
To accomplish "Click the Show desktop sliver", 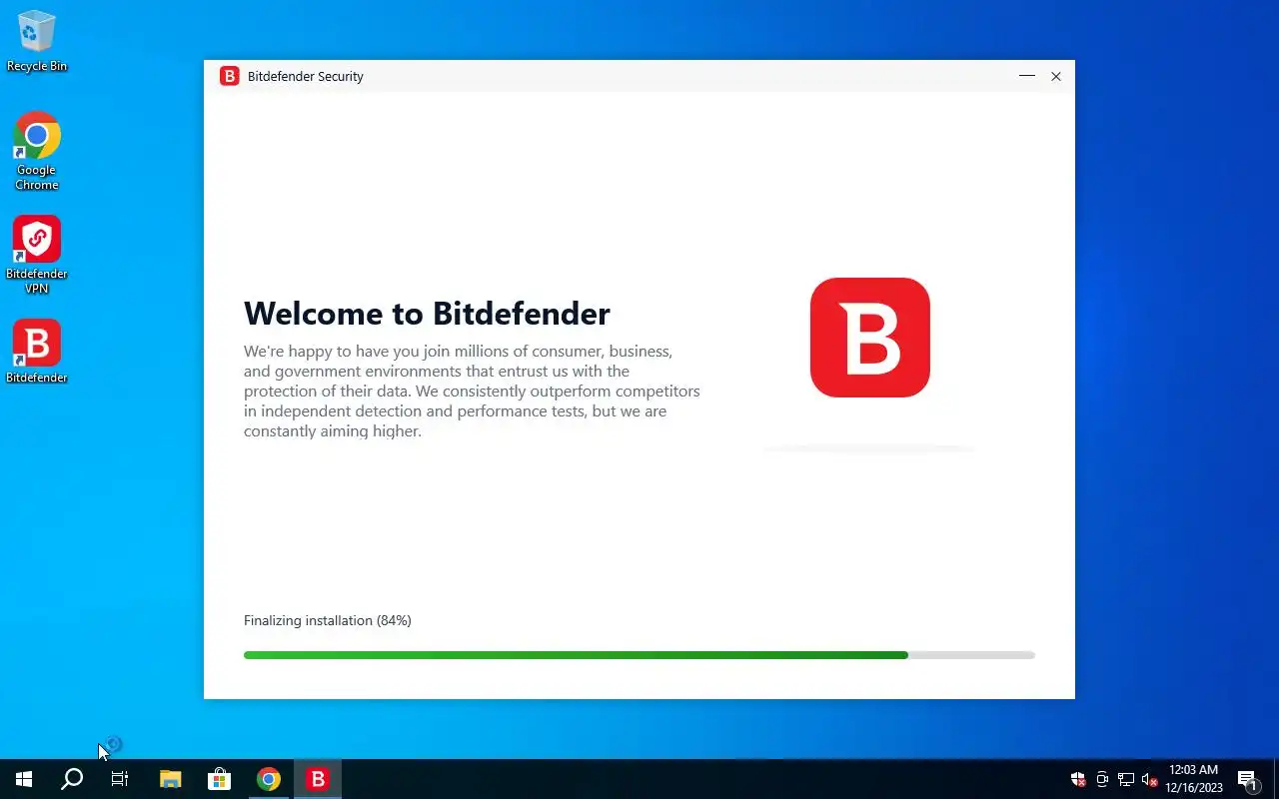I will pos(1276,779).
